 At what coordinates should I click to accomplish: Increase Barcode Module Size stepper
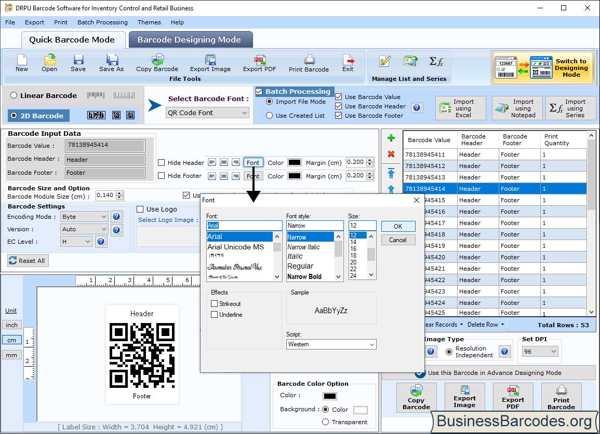point(119,193)
